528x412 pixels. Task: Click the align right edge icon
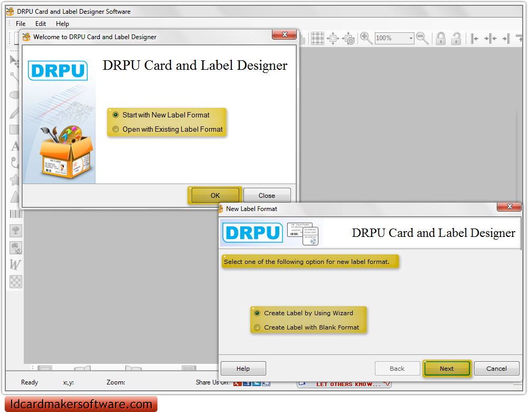[x=506, y=39]
